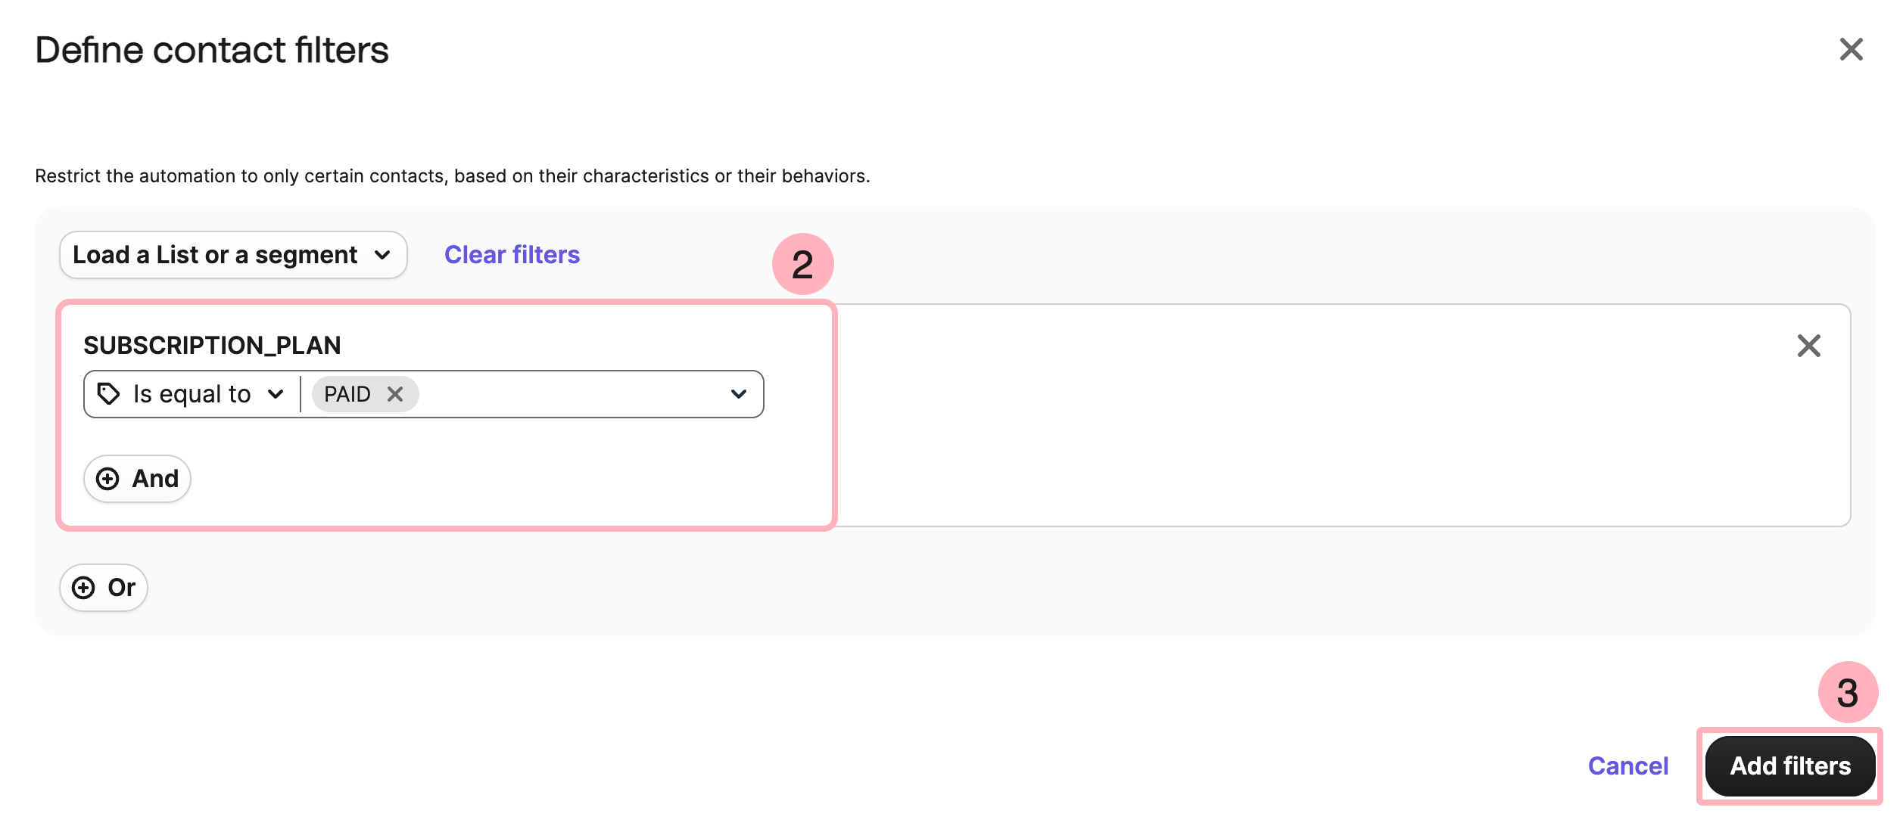Select the PAID value chip
The image size is (1903, 826).
point(347,394)
